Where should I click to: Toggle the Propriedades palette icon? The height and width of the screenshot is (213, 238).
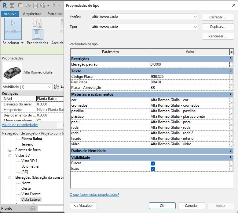tap(37, 34)
